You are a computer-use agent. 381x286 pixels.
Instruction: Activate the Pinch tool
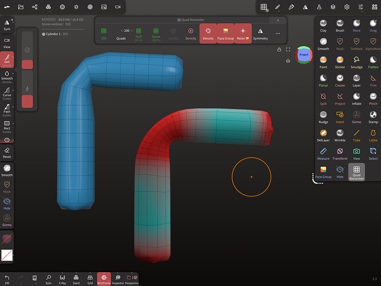pyautogui.click(x=373, y=99)
